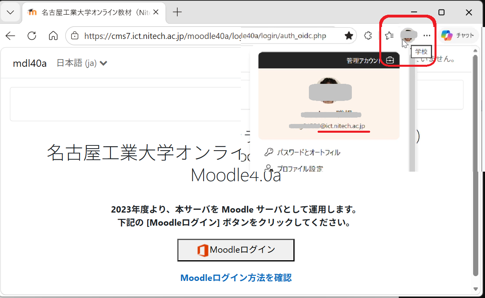Close the browser window
The height and width of the screenshot is (298, 485).
(x=469, y=12)
